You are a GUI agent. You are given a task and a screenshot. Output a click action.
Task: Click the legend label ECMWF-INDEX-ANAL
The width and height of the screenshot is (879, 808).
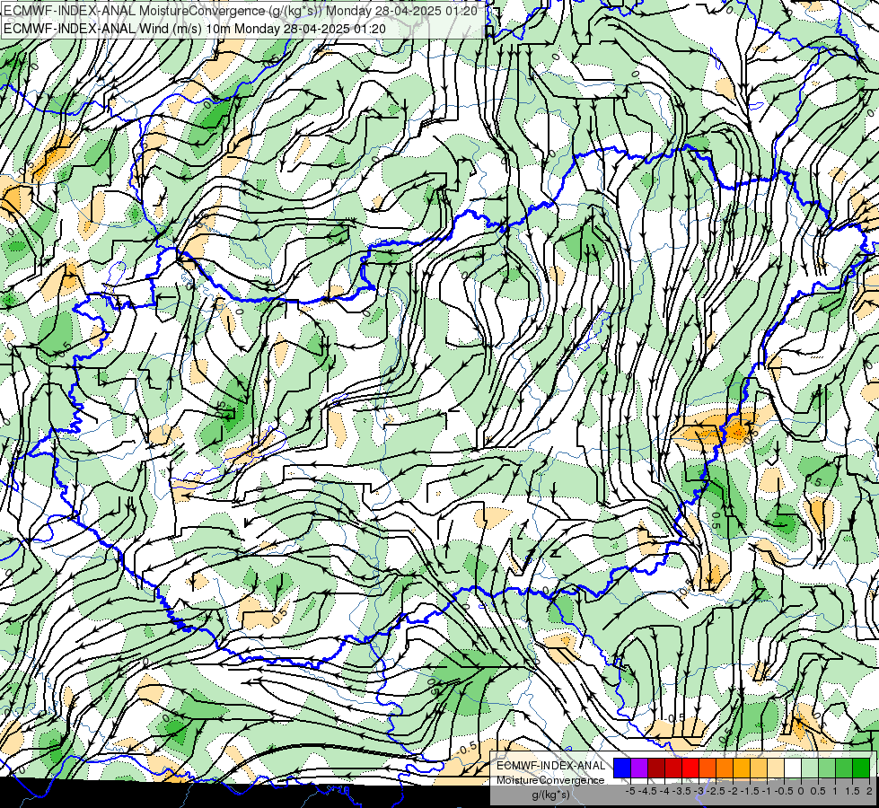(551, 766)
